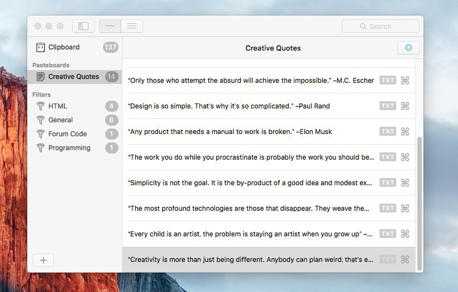Click command icon on Paul Rand quote
Screen dimensions: 458x292
click(405, 106)
